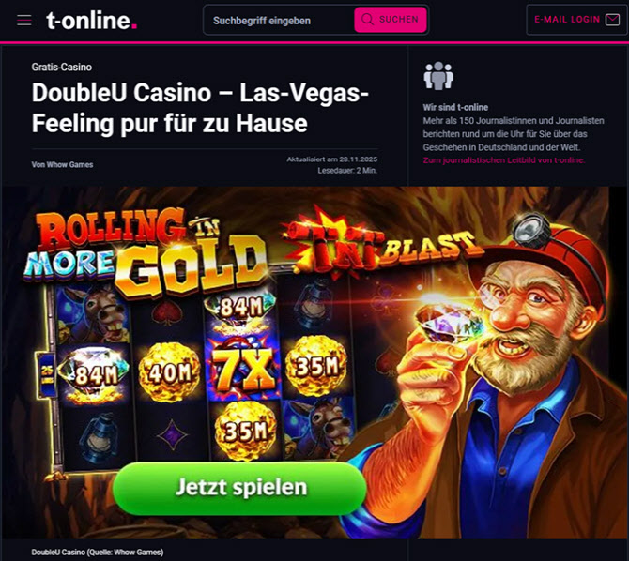Click the 'Wir sind t-online' heading
The image size is (629, 561).
tap(455, 107)
